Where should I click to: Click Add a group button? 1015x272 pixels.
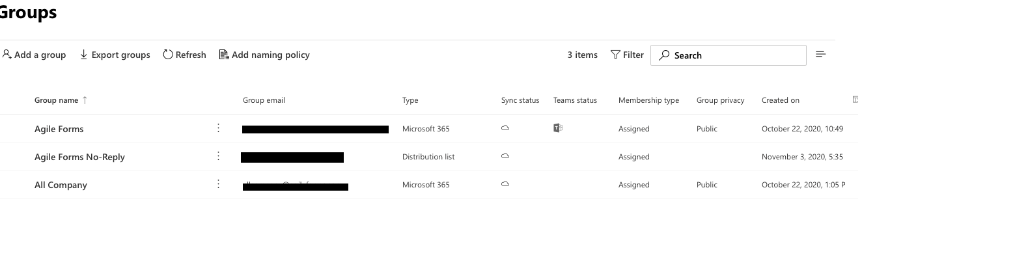click(34, 55)
